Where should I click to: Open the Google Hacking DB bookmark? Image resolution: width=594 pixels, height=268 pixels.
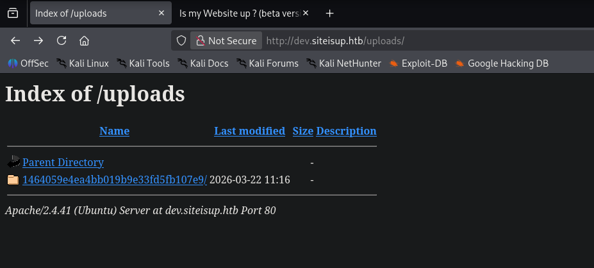pyautogui.click(x=502, y=63)
